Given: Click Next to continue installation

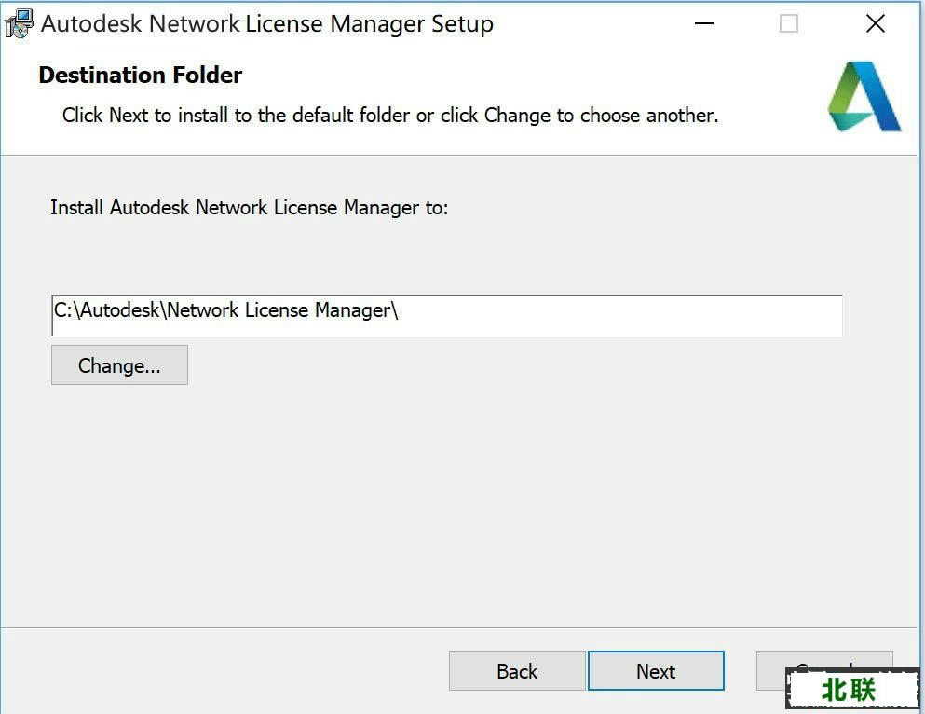Looking at the screenshot, I should click(656, 671).
